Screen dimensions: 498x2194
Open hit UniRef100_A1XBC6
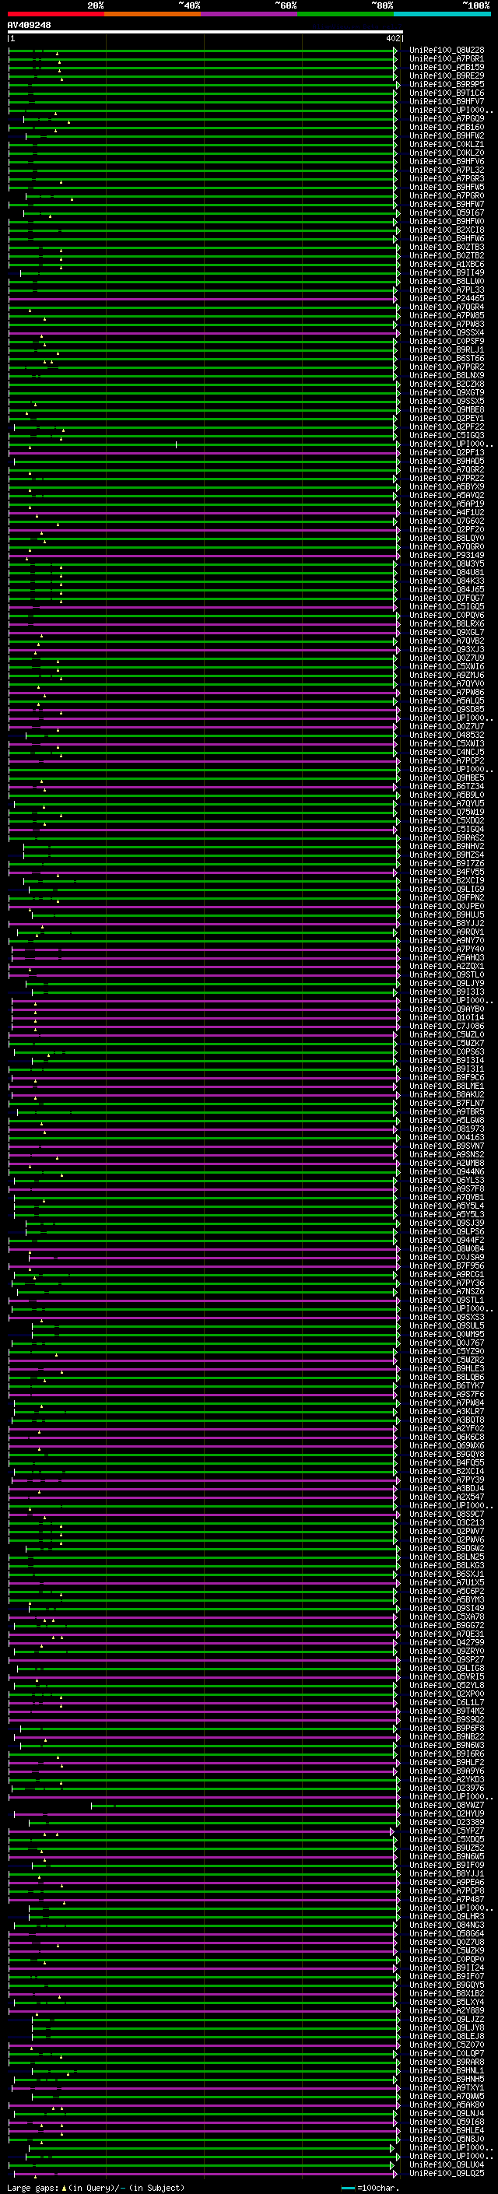pyautogui.click(x=447, y=264)
